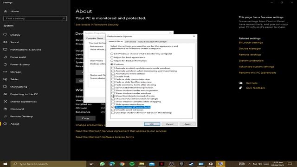Open Microsoft Edge from taskbar
Image resolution: width=297 pixels, height=167 pixels.
click(112, 164)
